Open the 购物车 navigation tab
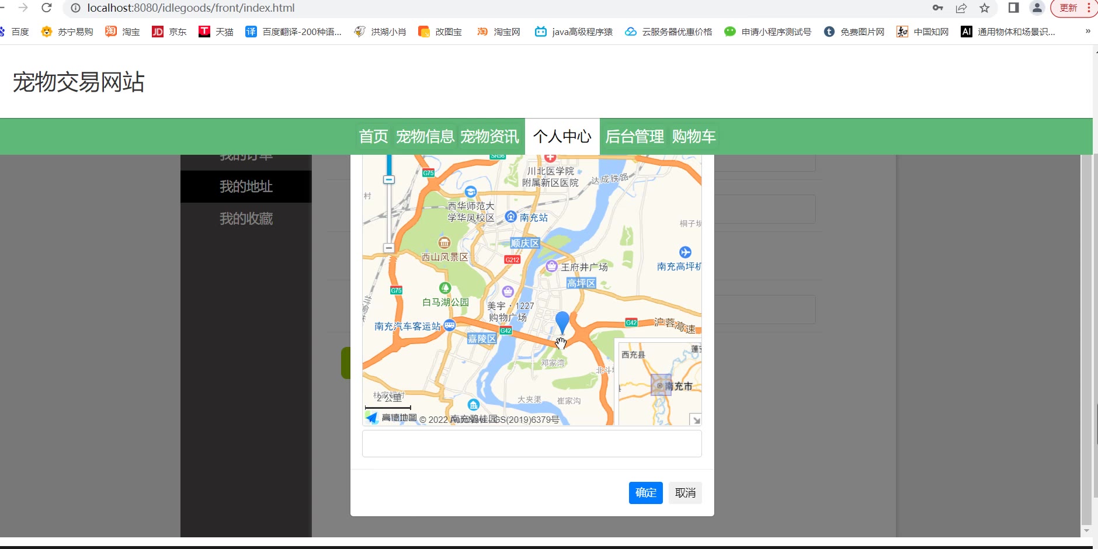 click(x=694, y=137)
